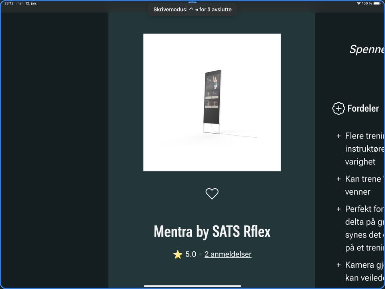Tap the heart favorite icon
385x289 pixels.
[212, 193]
